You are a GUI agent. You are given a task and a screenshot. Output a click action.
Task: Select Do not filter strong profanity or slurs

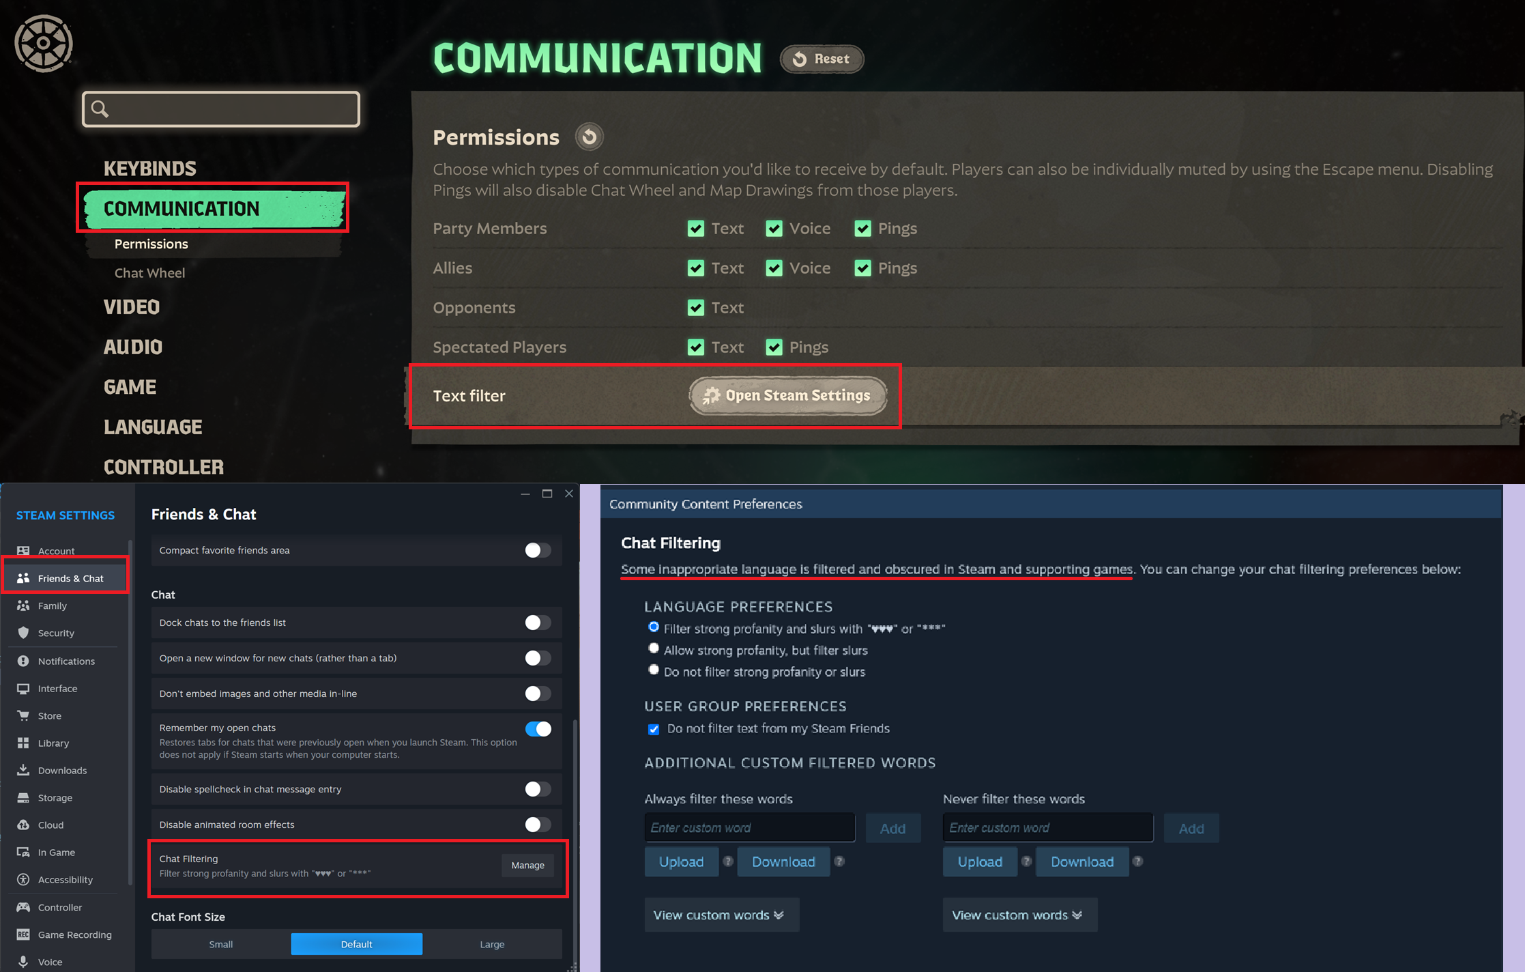click(x=654, y=670)
